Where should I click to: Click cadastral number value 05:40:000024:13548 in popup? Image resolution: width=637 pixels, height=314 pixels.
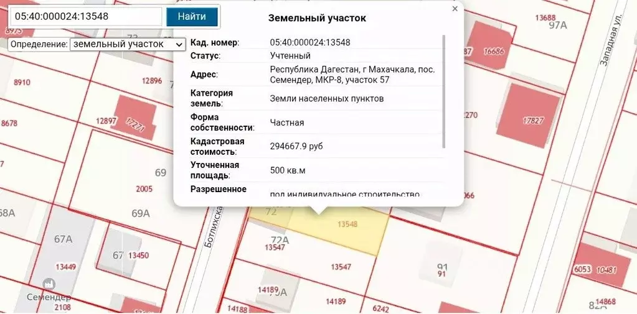pyautogui.click(x=310, y=42)
